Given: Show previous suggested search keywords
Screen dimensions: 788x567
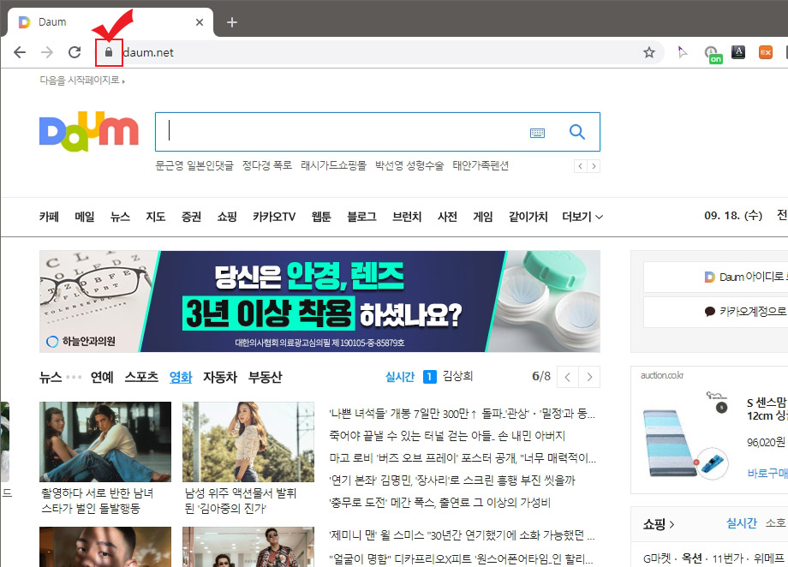Looking at the screenshot, I should pyautogui.click(x=581, y=166).
